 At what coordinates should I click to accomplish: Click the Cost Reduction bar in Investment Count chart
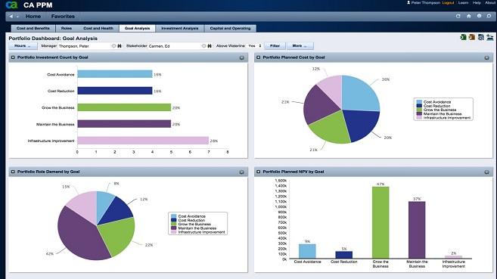coord(115,91)
